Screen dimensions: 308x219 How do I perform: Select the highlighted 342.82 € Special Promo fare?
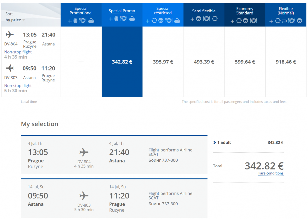point(122,62)
